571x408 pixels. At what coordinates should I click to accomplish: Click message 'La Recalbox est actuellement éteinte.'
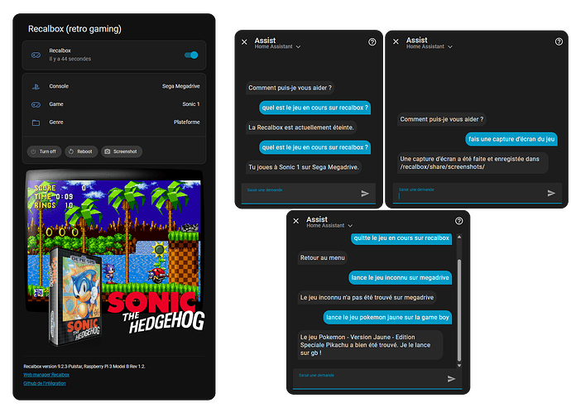(x=301, y=127)
